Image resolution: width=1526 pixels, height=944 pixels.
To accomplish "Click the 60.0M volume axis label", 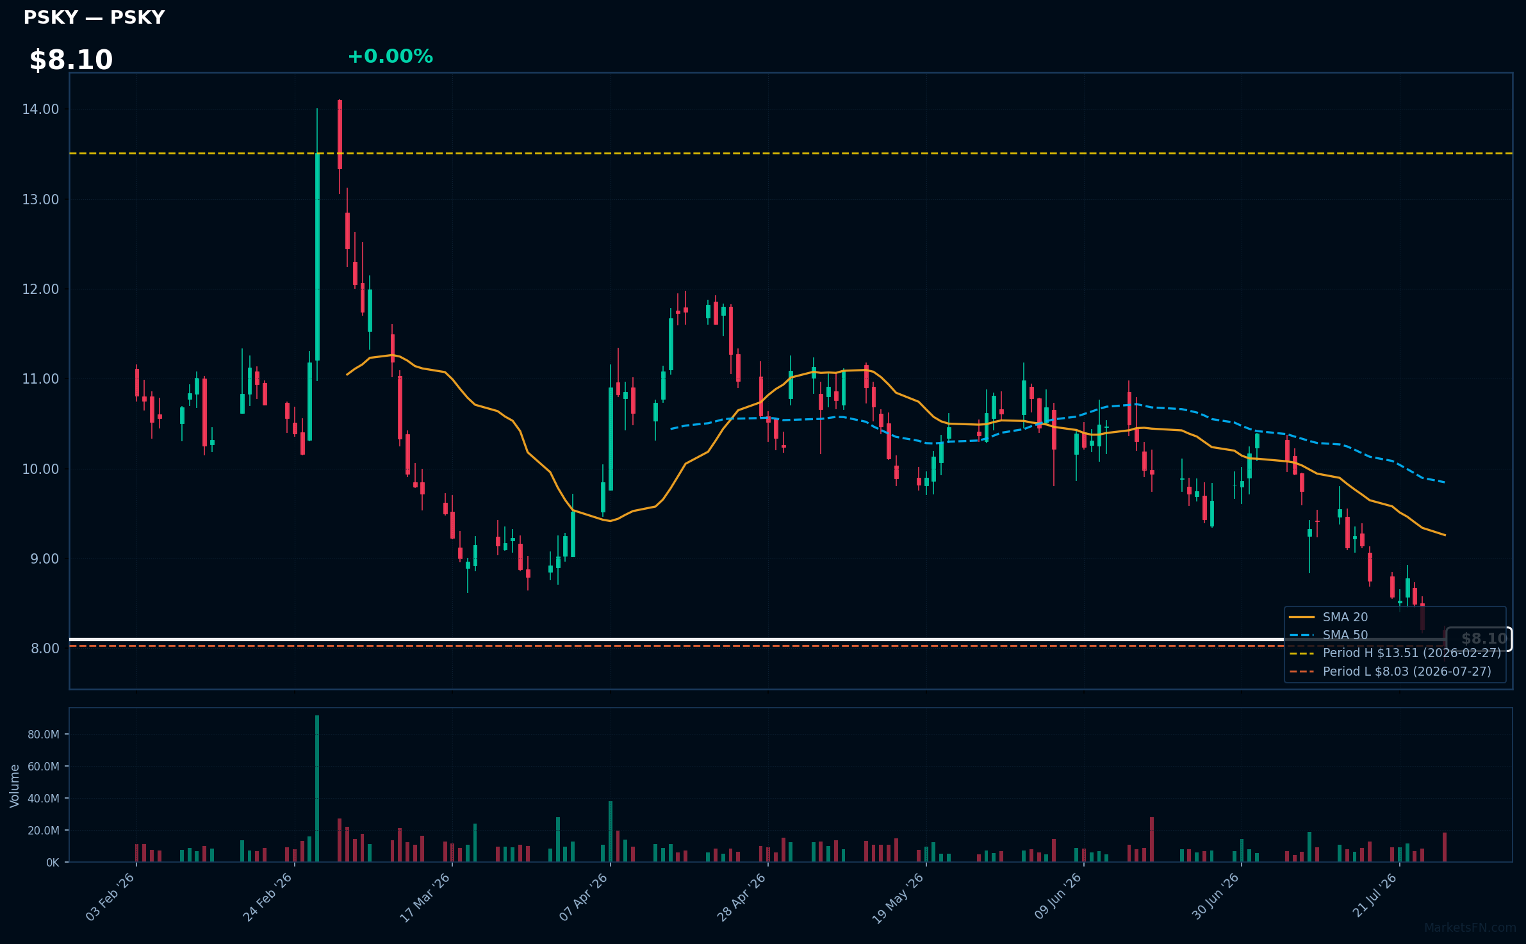I will click(44, 766).
